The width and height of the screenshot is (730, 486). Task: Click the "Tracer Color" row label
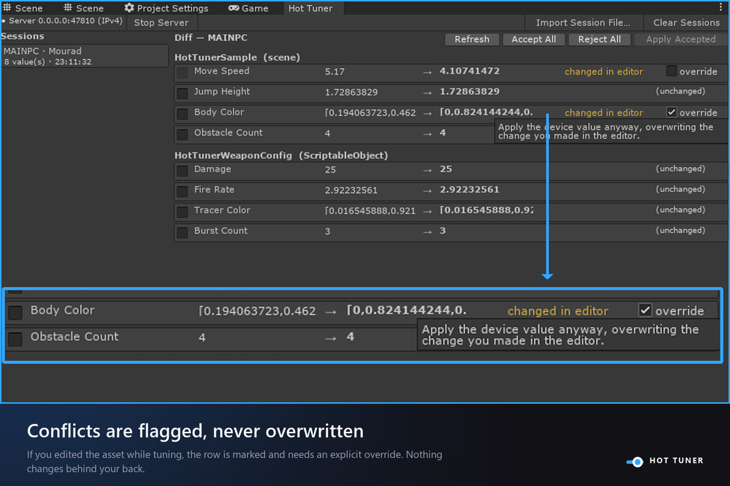222,210
